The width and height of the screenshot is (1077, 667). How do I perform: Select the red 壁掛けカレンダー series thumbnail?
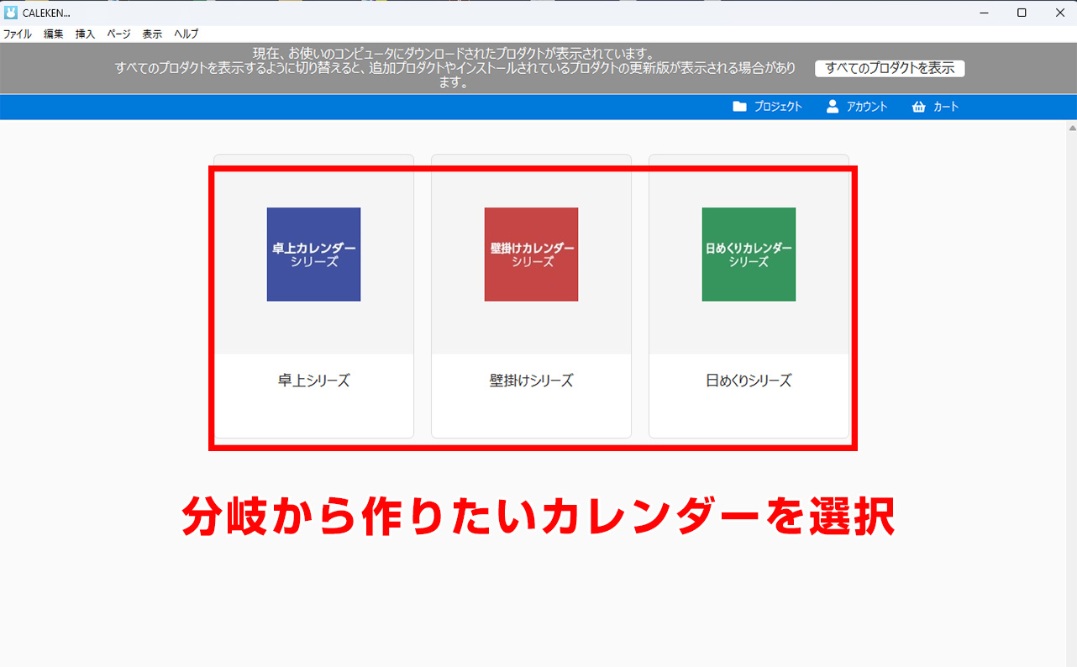(531, 255)
